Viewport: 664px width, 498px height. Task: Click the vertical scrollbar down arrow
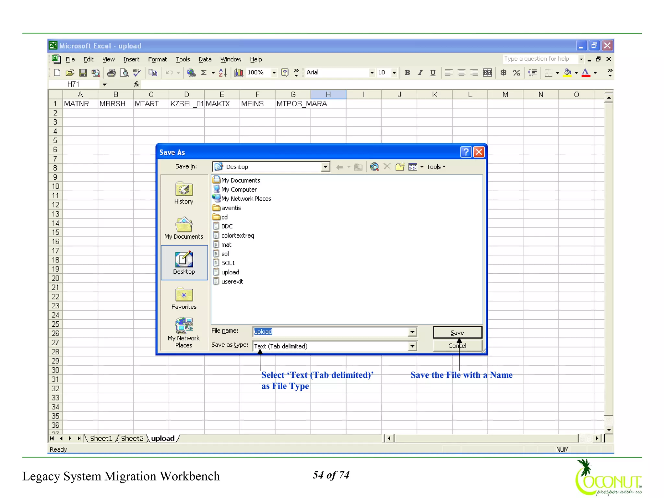[x=609, y=430]
